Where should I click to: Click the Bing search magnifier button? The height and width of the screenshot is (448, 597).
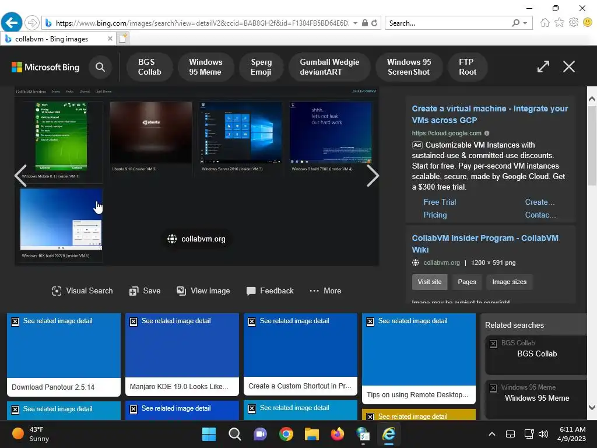tap(100, 67)
